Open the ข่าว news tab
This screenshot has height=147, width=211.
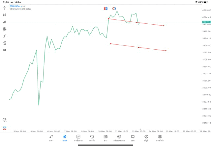click(x=105, y=138)
